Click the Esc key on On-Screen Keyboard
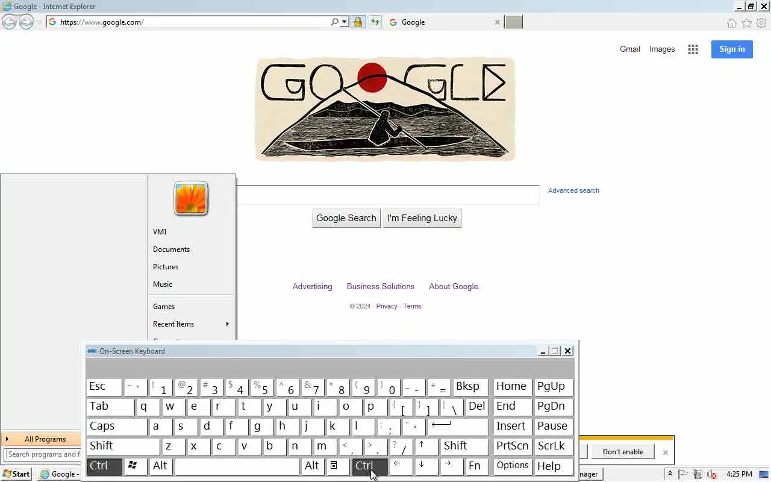The image size is (771, 482). 104,387
